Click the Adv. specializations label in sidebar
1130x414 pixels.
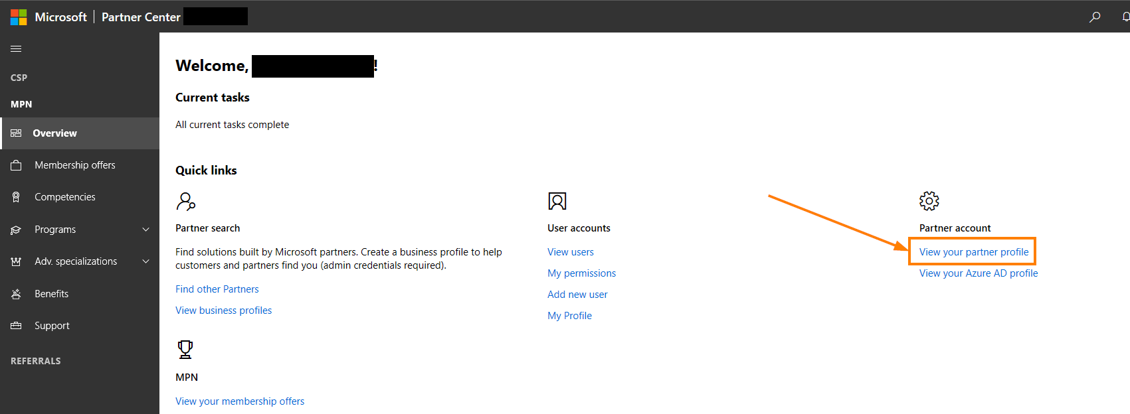coord(76,261)
